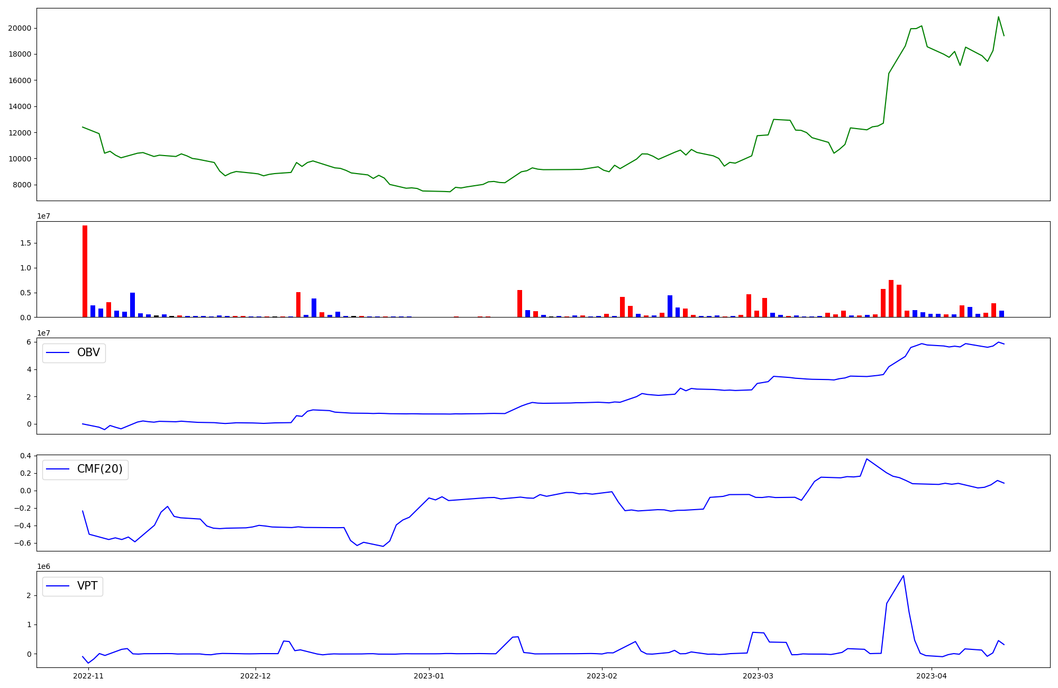Image resolution: width=1058 pixels, height=688 pixels.
Task: Click the highest peak of green price line
Action: (998, 17)
